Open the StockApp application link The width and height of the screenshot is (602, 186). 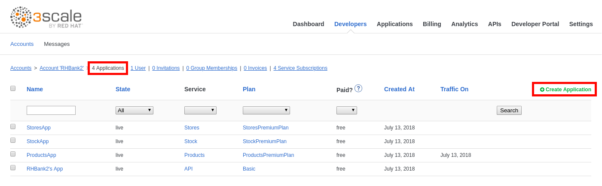(37, 141)
